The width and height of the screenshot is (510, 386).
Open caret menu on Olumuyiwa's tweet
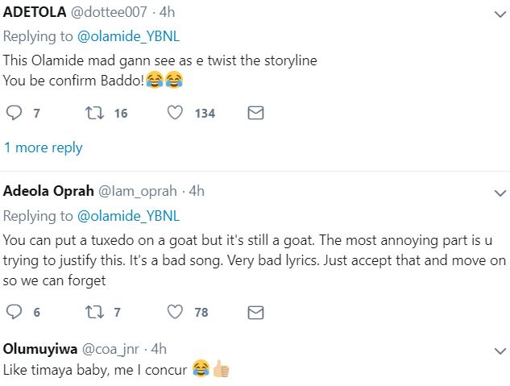click(497, 350)
